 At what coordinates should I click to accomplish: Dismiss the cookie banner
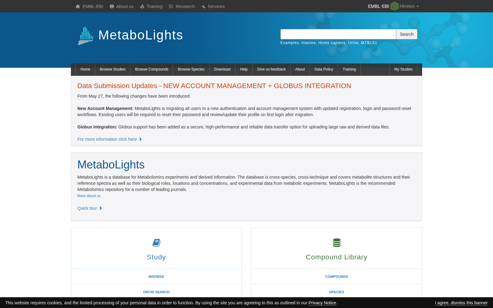click(x=461, y=303)
